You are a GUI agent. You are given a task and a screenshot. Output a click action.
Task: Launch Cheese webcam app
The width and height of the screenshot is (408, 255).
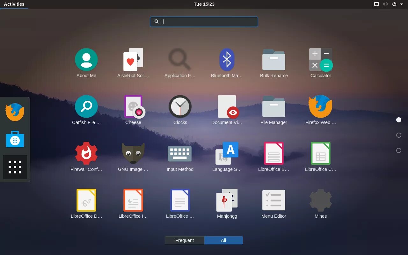coord(133,110)
